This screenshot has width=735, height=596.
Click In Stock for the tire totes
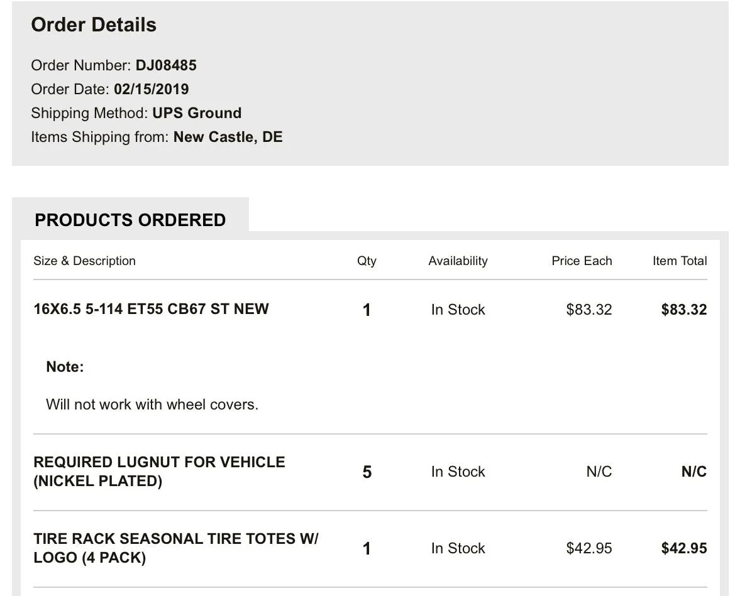(x=458, y=548)
